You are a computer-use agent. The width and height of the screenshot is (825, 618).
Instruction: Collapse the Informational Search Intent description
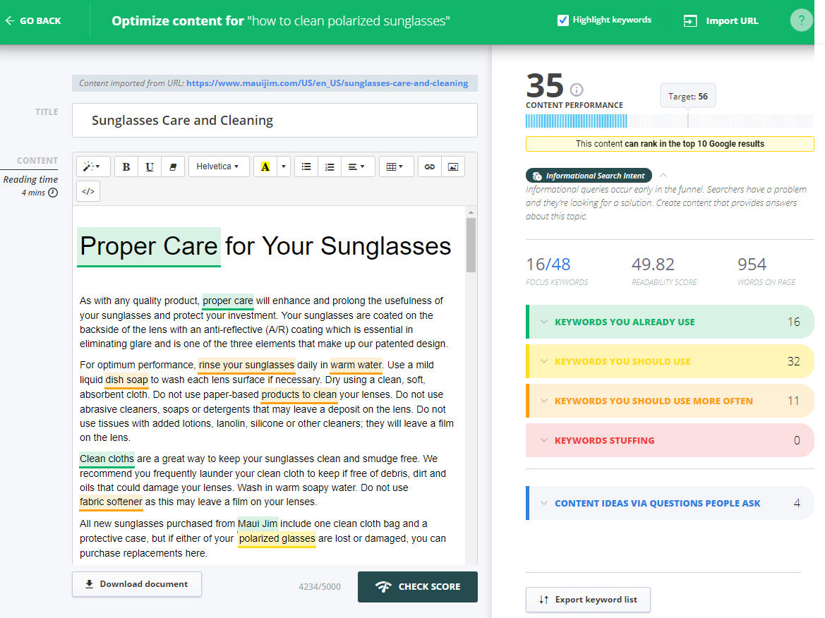(662, 174)
